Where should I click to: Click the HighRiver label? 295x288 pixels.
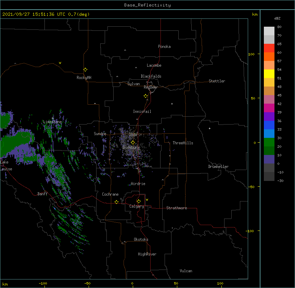(x=147, y=254)
